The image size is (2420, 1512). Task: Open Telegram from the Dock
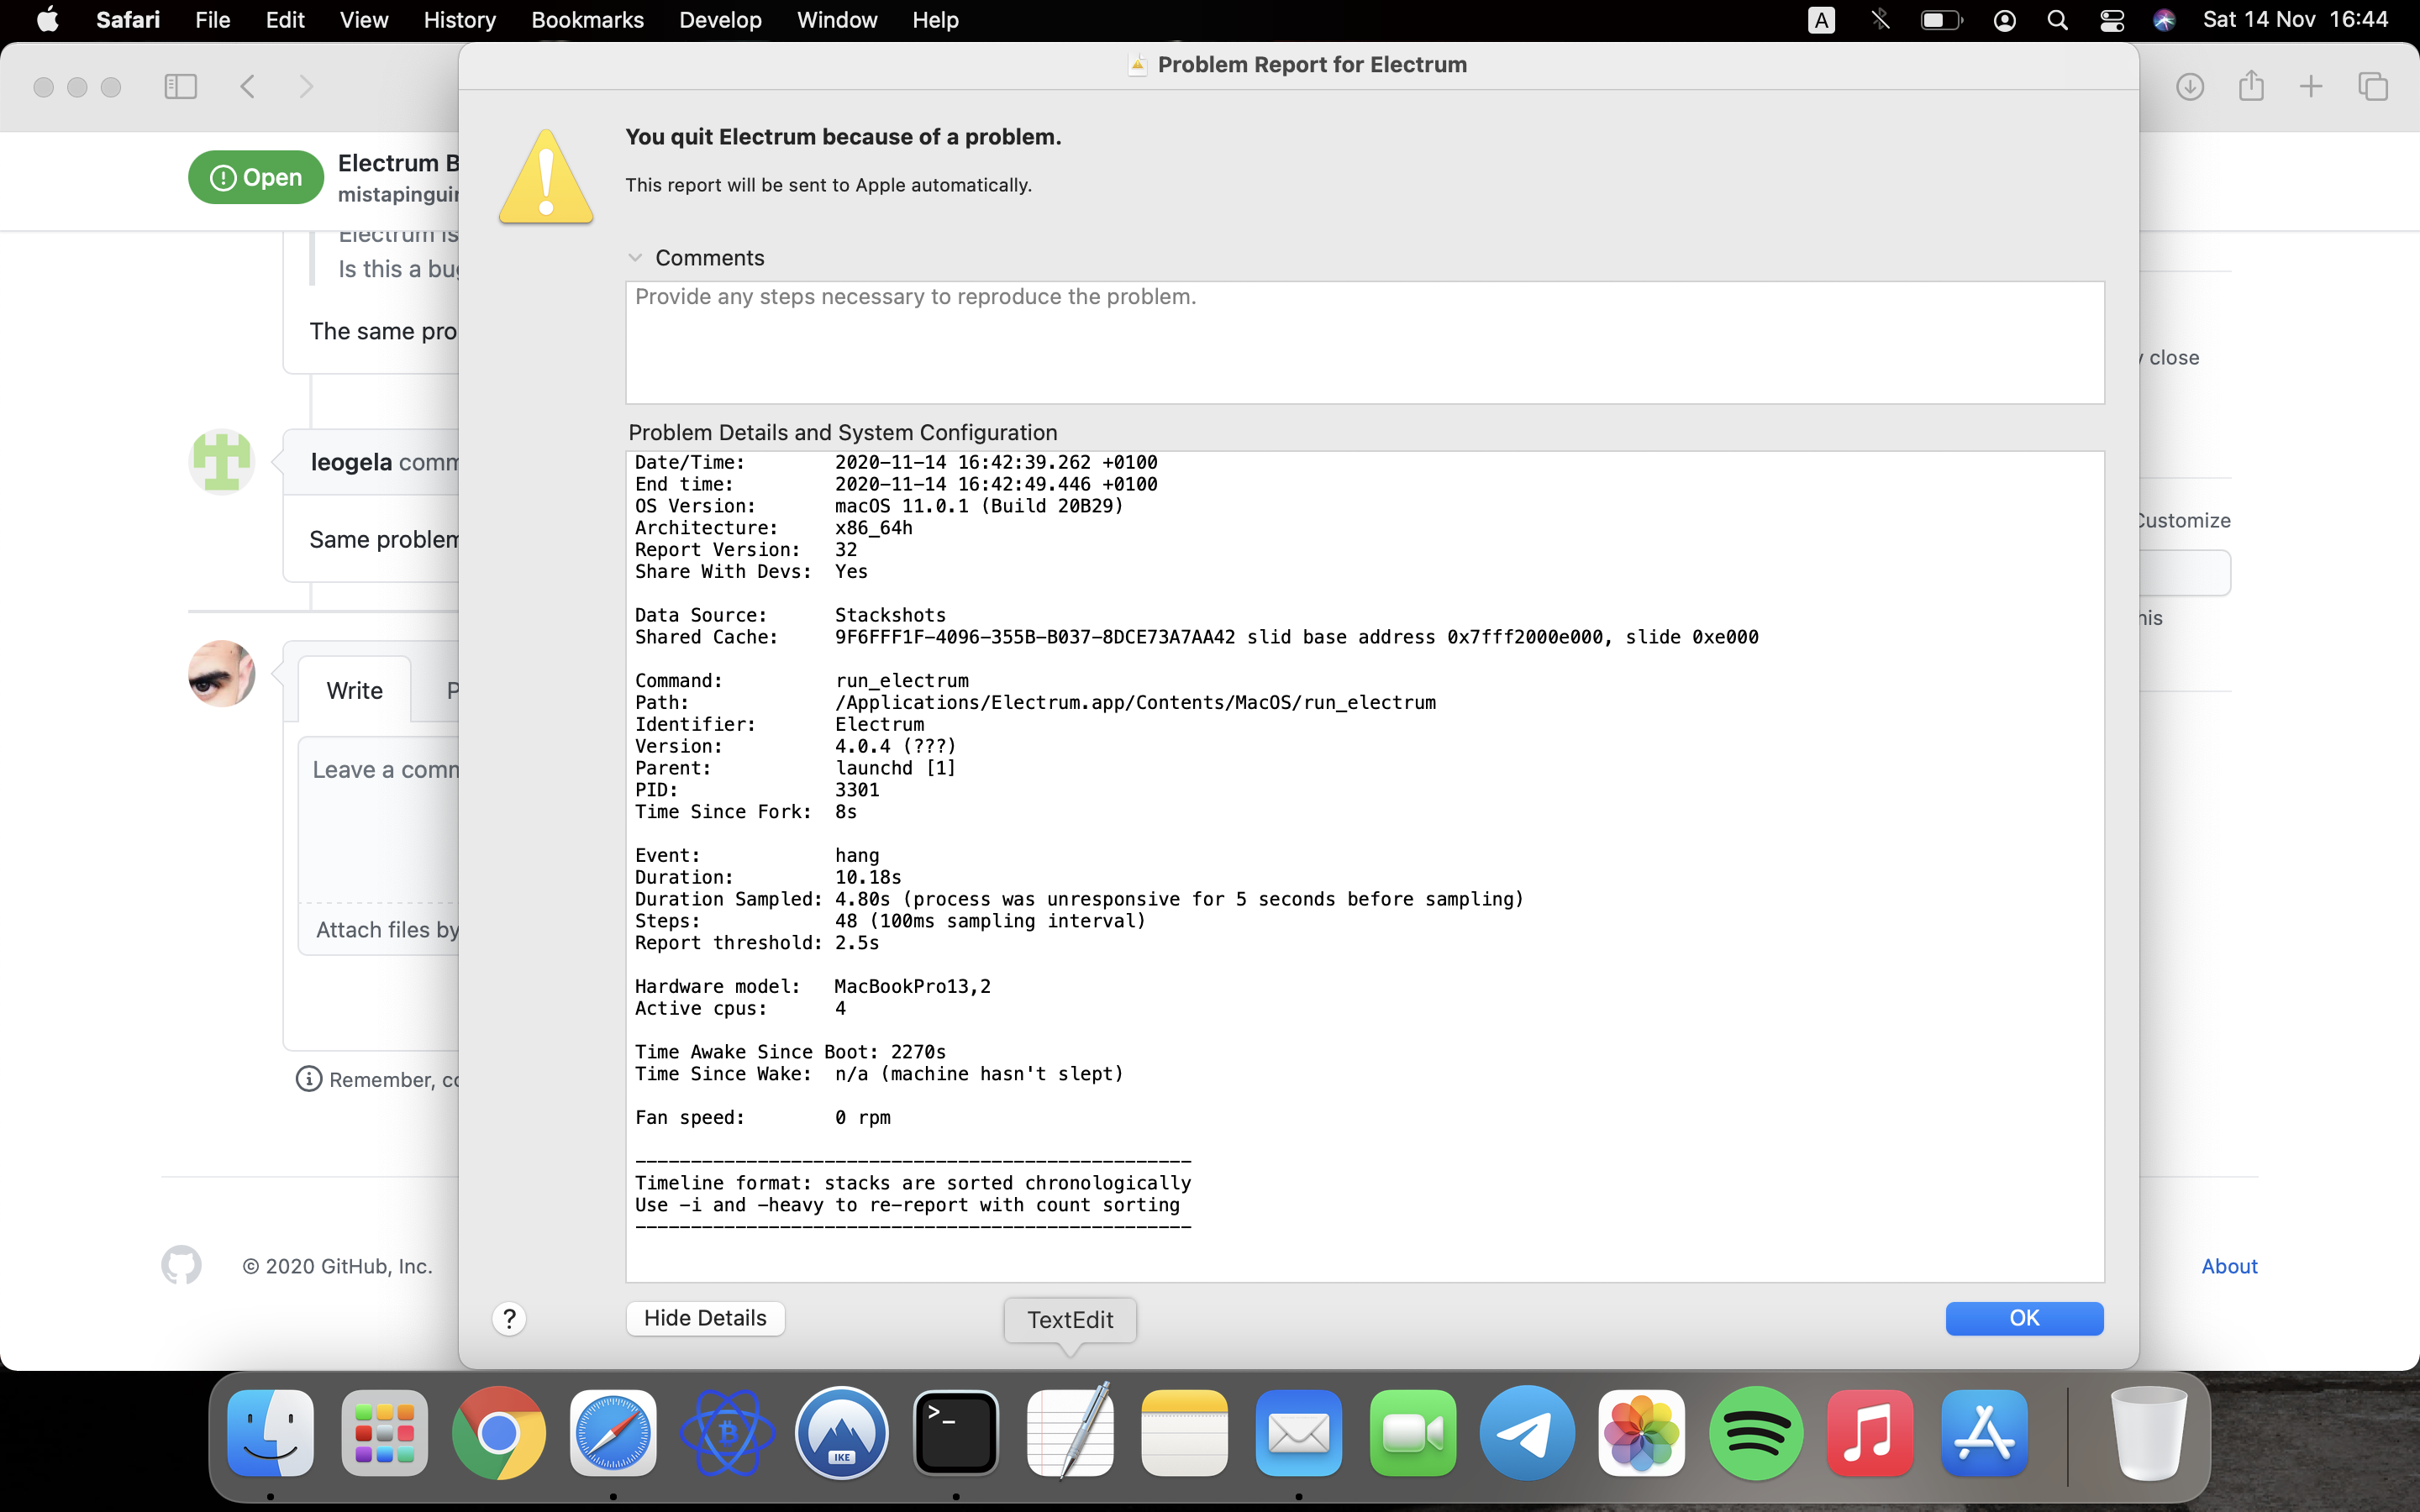click(x=1527, y=1432)
